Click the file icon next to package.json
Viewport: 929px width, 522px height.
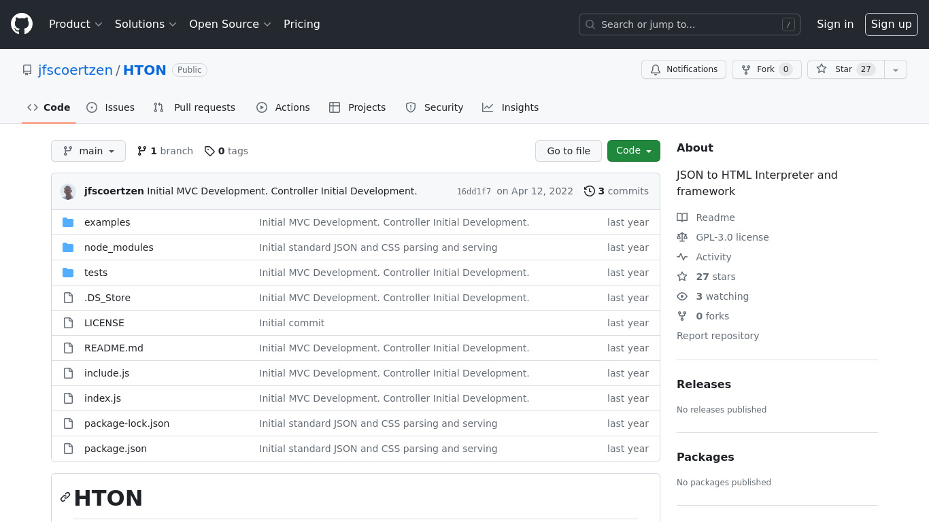tap(68, 449)
